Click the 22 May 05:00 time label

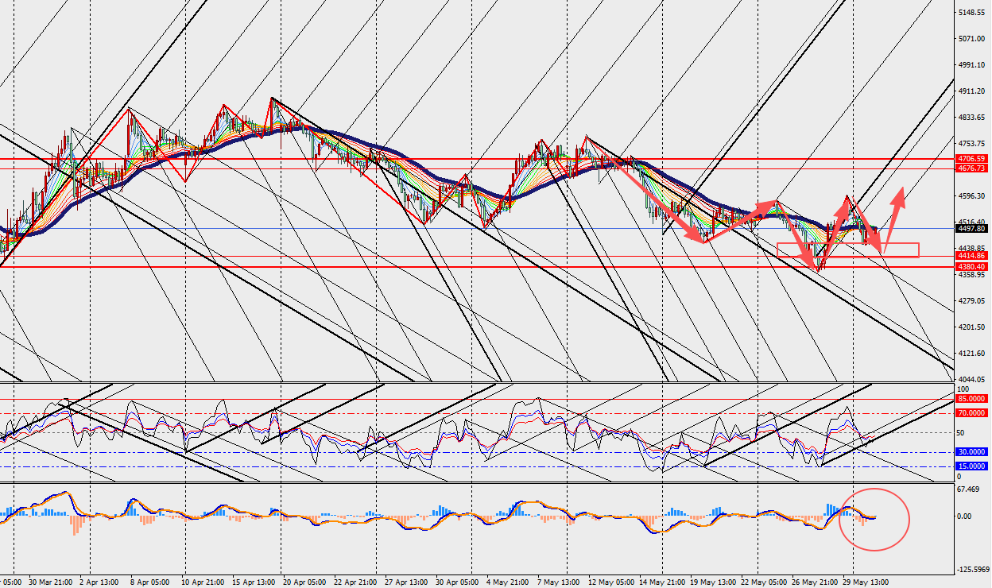[x=765, y=581]
